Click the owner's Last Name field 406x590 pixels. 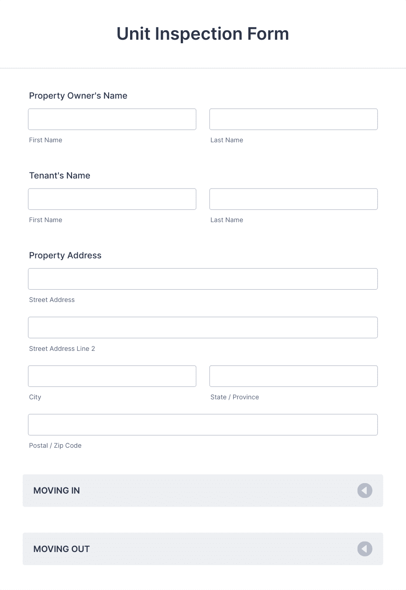(x=293, y=119)
